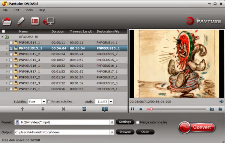The width and height of the screenshot is (225, 143).
Task: Click the Pavtube DVDAid title bar app icon
Action: [5, 4]
